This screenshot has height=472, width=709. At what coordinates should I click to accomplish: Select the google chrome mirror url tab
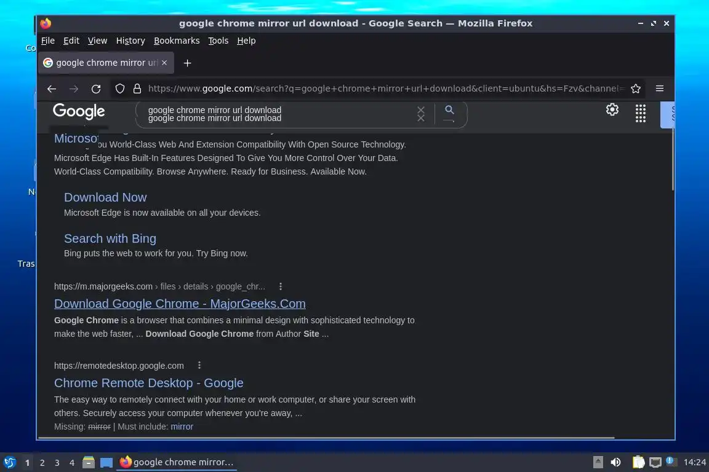(x=106, y=63)
